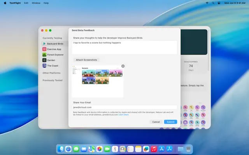The image size is (249, 155).
Task: Open Messages from the Dock
Action: [76, 149]
